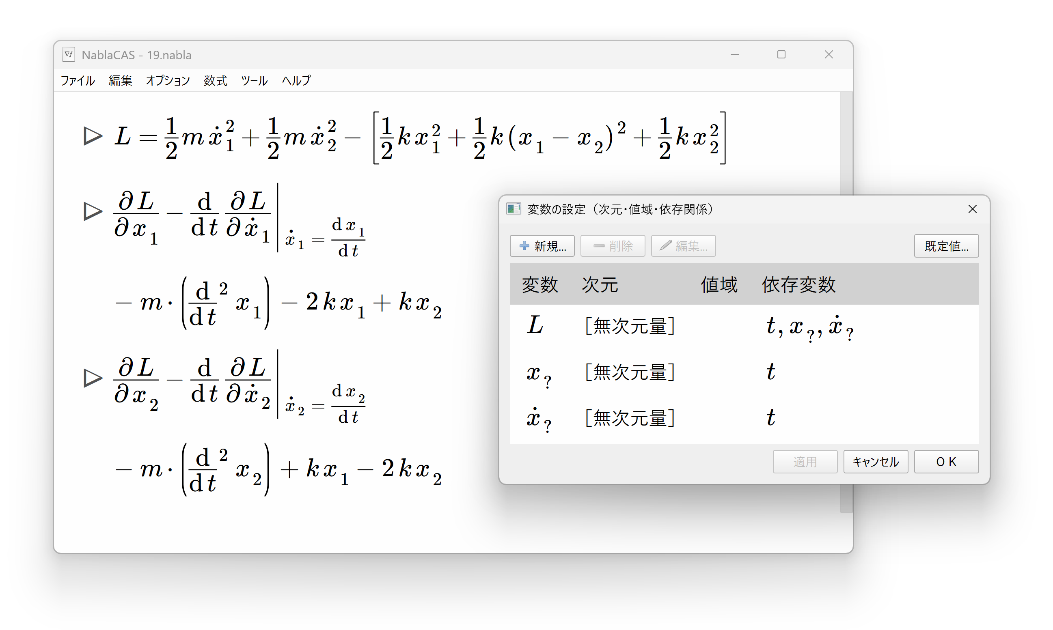Click the main window vertical scrollbar
This screenshot has height=630, width=1053.
846,144
